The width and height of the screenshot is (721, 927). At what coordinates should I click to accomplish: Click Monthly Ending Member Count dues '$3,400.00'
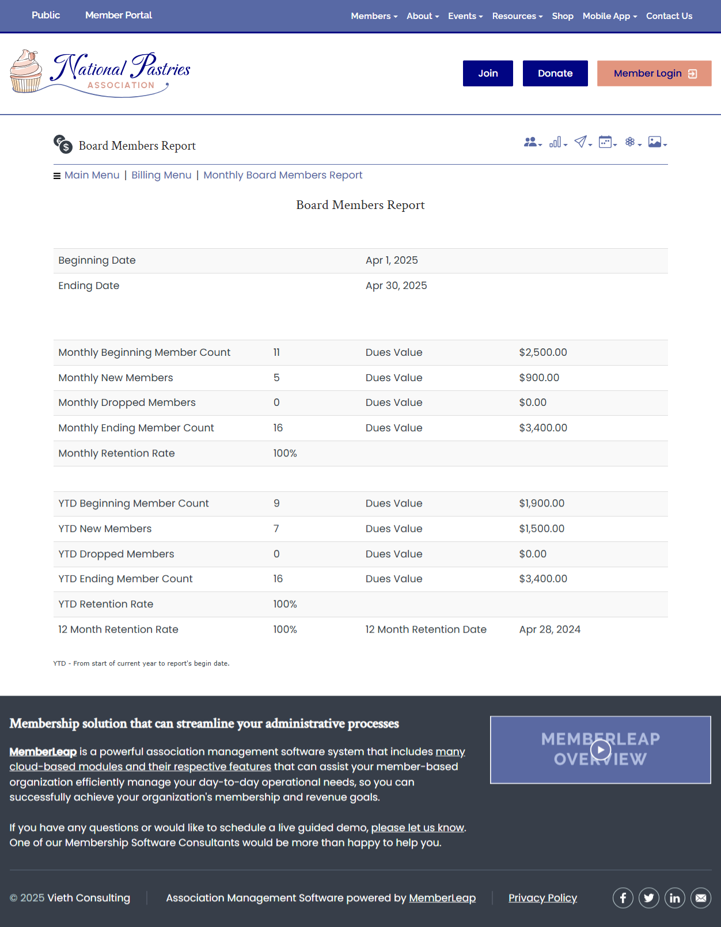point(543,428)
